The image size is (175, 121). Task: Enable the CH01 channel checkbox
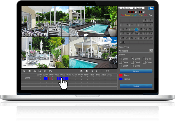coord(120,59)
